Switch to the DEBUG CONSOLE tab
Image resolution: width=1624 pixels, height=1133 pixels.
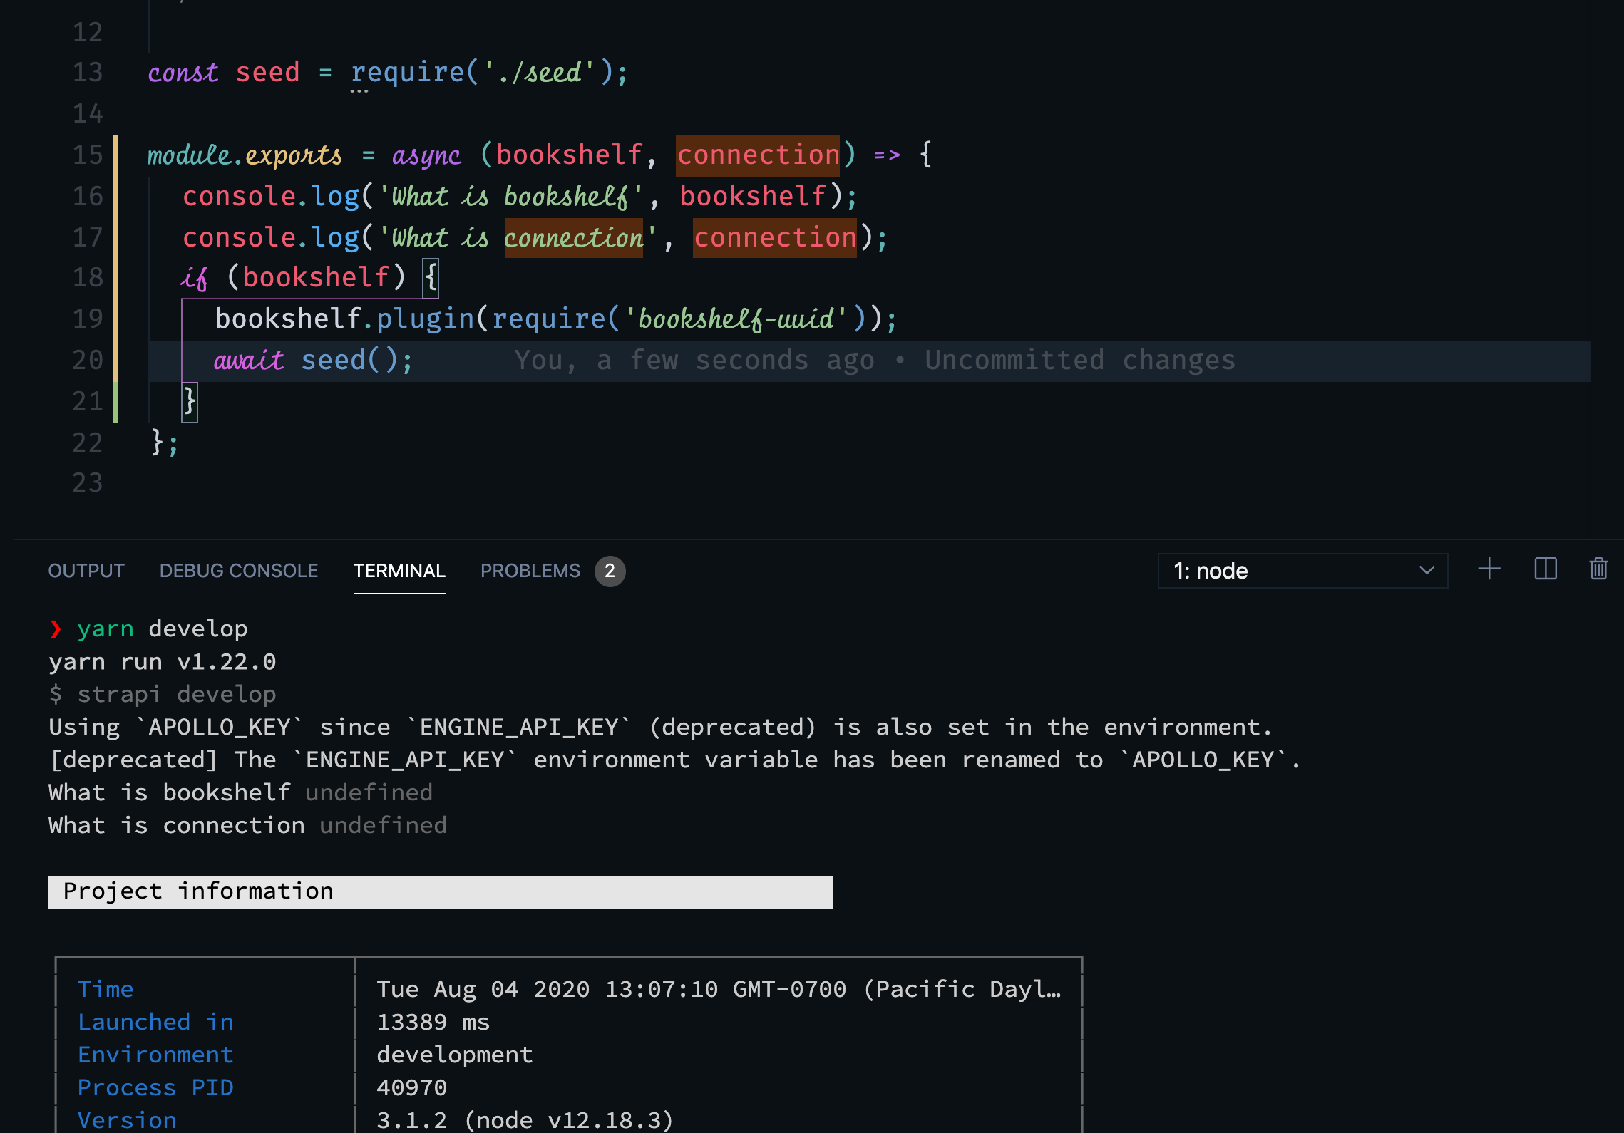point(239,571)
